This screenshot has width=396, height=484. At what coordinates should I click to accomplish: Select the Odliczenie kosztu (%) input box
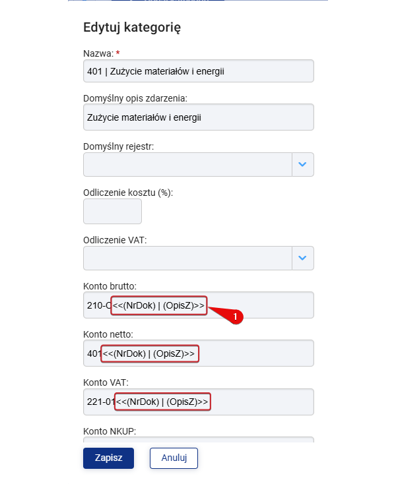pyautogui.click(x=112, y=212)
